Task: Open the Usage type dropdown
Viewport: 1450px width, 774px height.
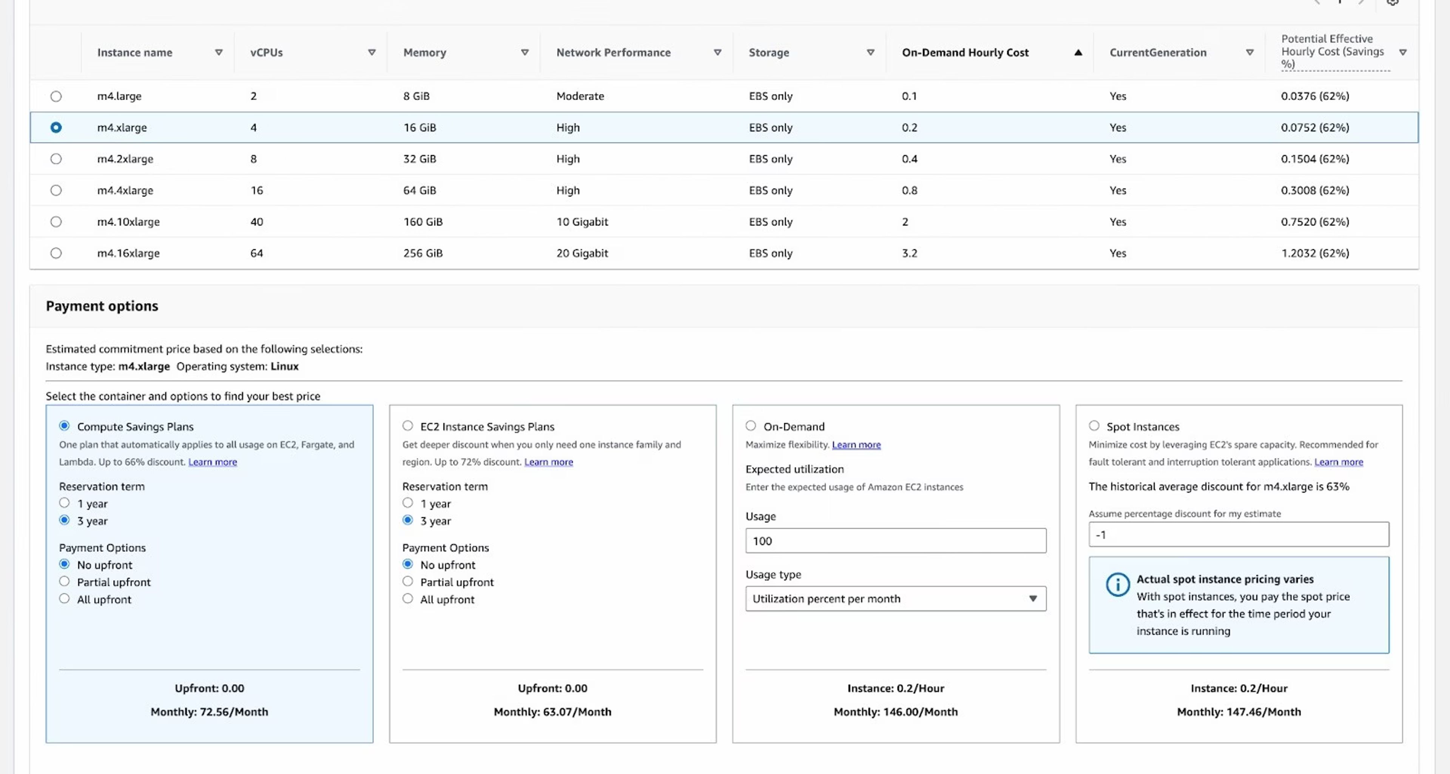Action: click(896, 599)
